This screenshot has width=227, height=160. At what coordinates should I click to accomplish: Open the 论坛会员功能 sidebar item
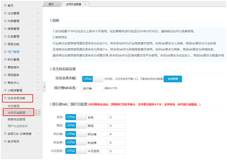(22, 98)
